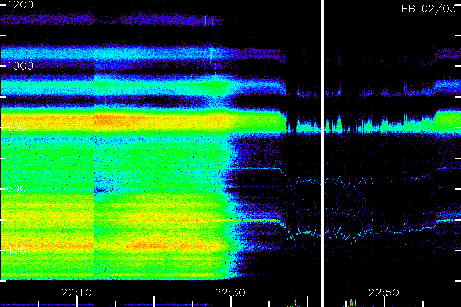This screenshot has height=307, width=461.
Task: Click the HB 02/03 label
Action: pyautogui.click(x=429, y=9)
